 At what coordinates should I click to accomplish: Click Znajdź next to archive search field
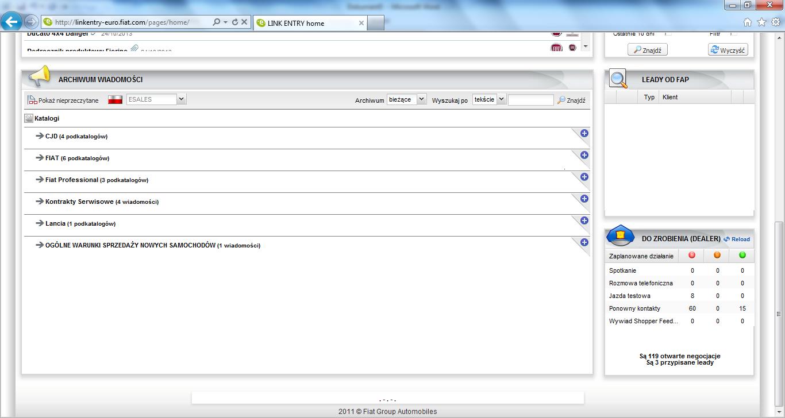coord(571,100)
